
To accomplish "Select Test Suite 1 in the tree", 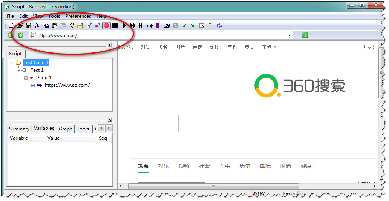I will pos(36,63).
